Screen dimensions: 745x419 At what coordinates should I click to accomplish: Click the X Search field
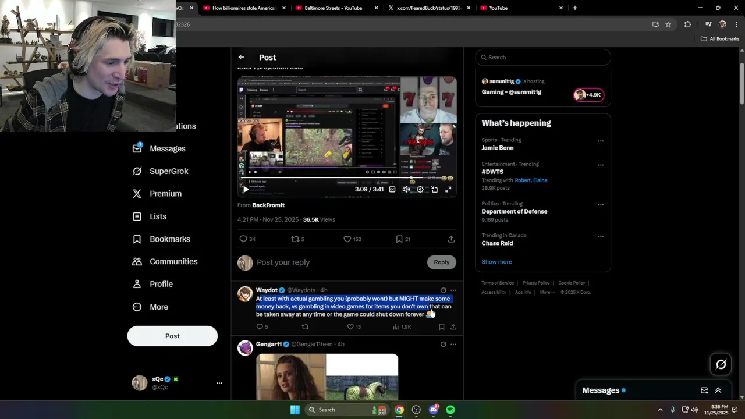click(543, 57)
